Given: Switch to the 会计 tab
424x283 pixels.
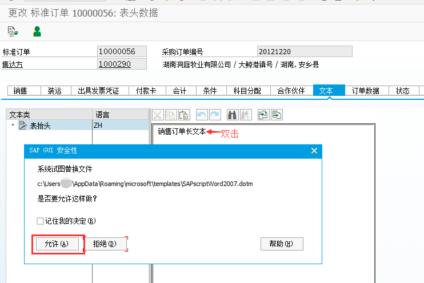Looking at the screenshot, I should (181, 91).
